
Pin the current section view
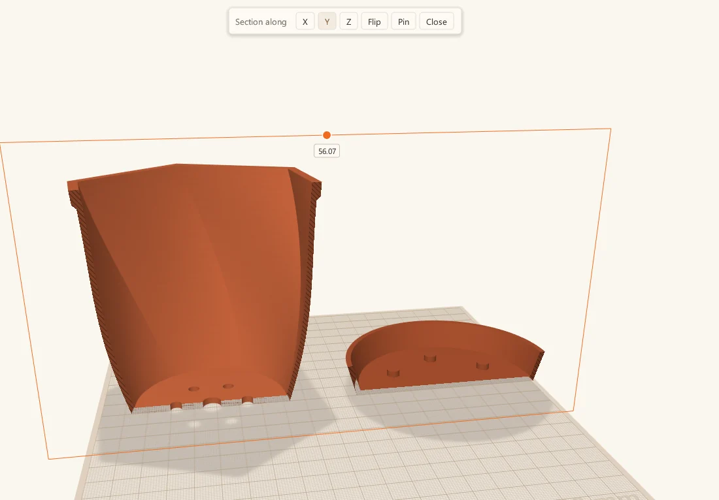pos(403,22)
